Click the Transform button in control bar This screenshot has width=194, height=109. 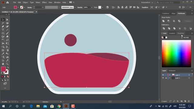145,7
